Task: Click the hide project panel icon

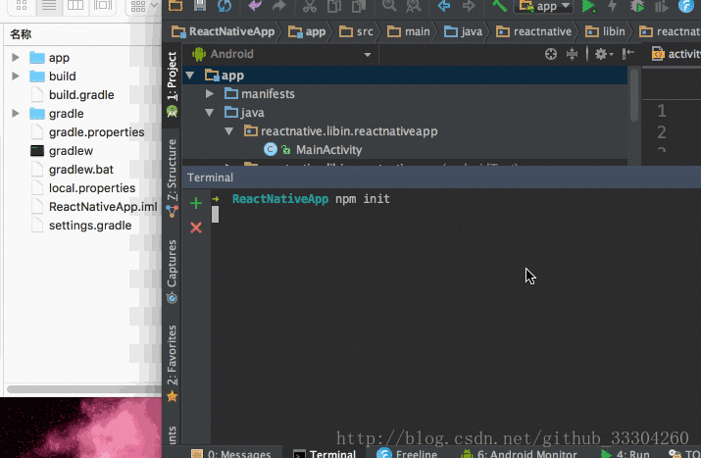Action: coord(628,54)
